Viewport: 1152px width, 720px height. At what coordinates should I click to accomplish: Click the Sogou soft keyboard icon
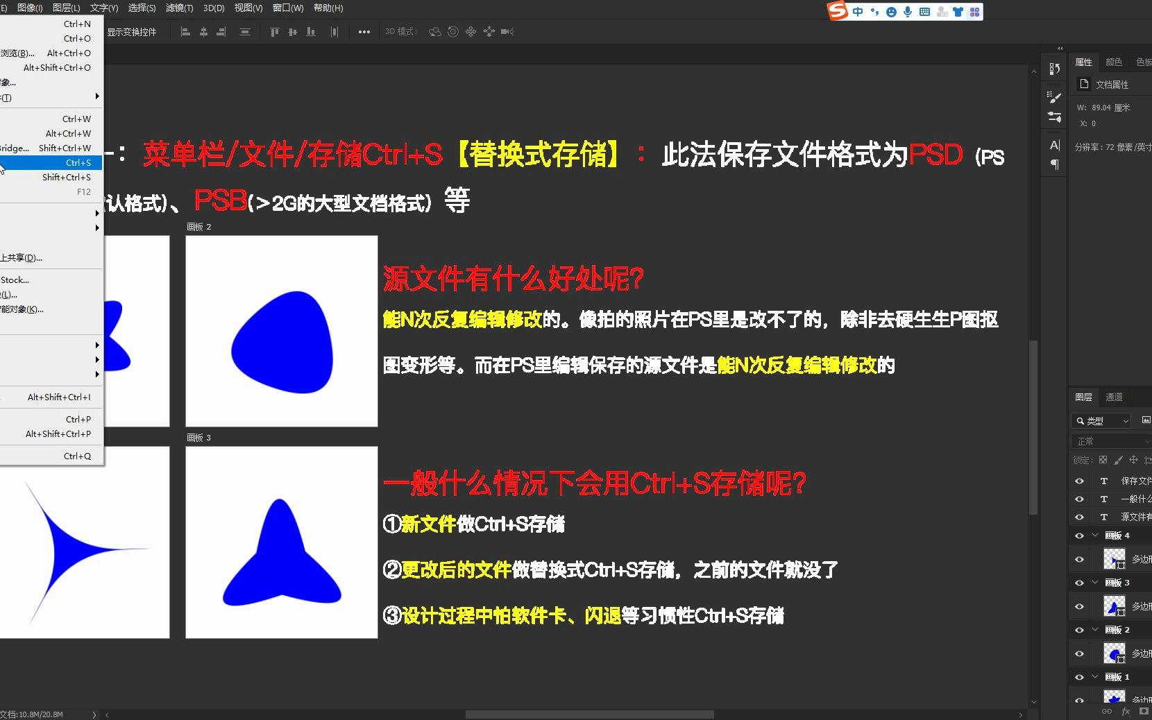click(x=924, y=12)
